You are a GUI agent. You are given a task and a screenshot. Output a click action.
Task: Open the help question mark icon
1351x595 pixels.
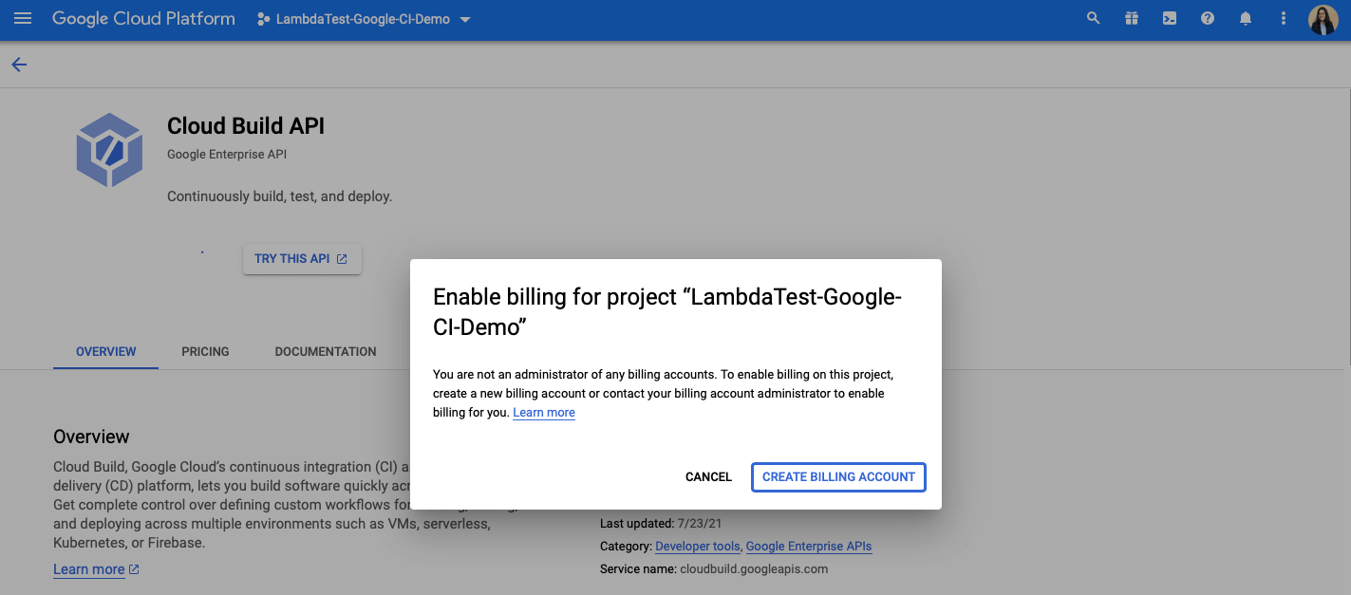coord(1207,18)
